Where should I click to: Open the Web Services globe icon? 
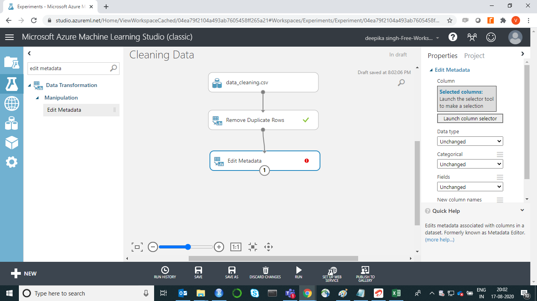[11, 104]
